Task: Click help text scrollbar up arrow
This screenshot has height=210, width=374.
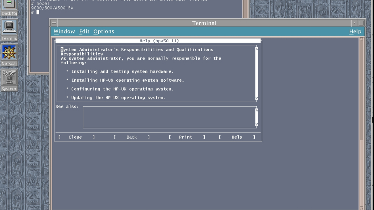Action: tap(257, 49)
